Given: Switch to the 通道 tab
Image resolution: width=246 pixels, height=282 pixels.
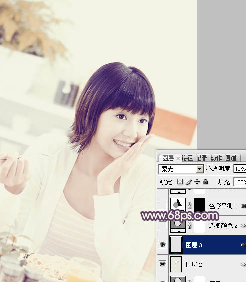Looking at the screenshot, I should (x=231, y=158).
